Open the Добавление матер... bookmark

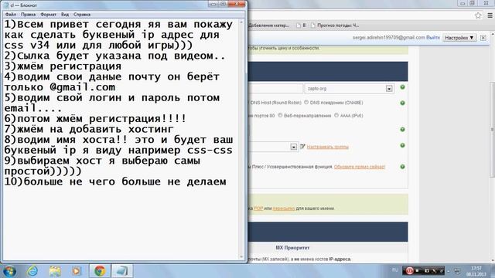[268, 25]
